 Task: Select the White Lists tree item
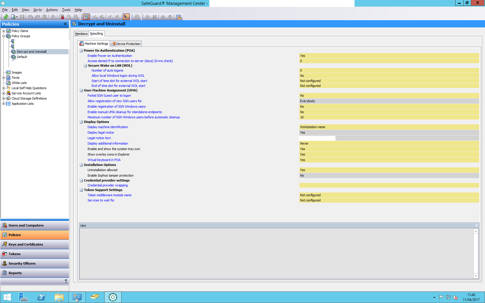(19, 83)
